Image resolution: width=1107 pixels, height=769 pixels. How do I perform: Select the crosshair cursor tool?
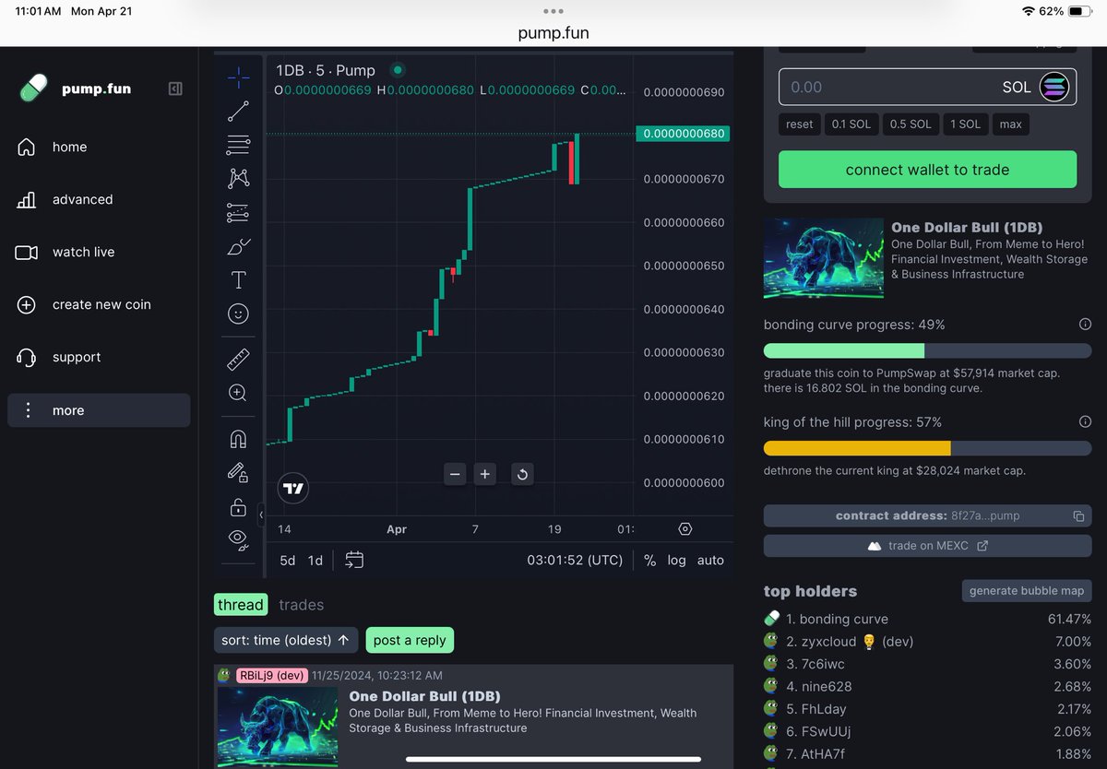pos(238,78)
